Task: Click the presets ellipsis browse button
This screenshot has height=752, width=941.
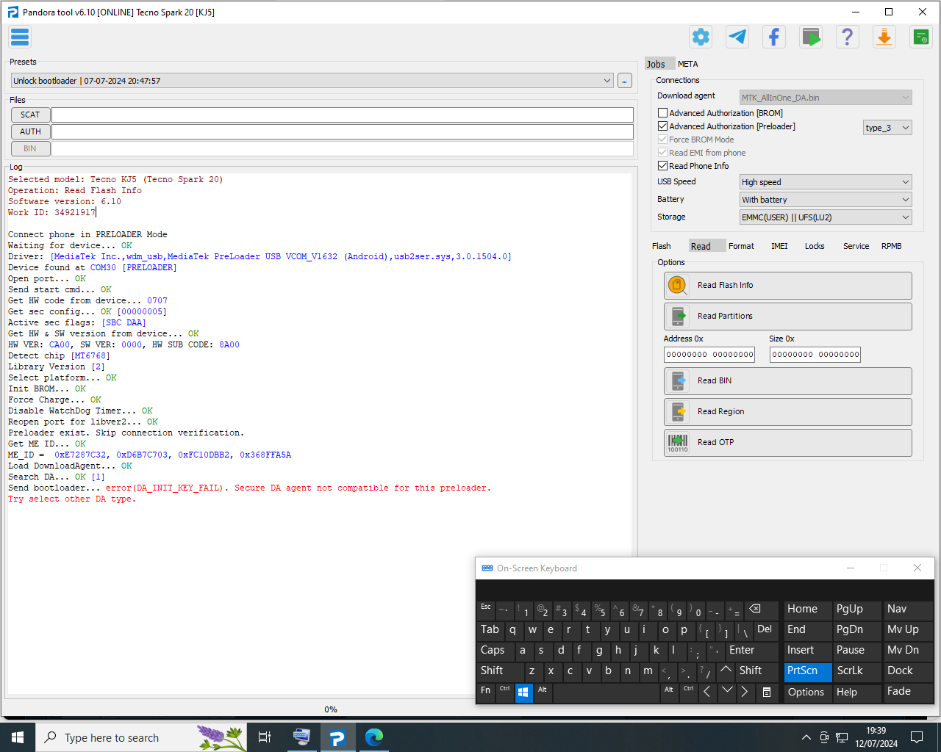Action: point(625,81)
